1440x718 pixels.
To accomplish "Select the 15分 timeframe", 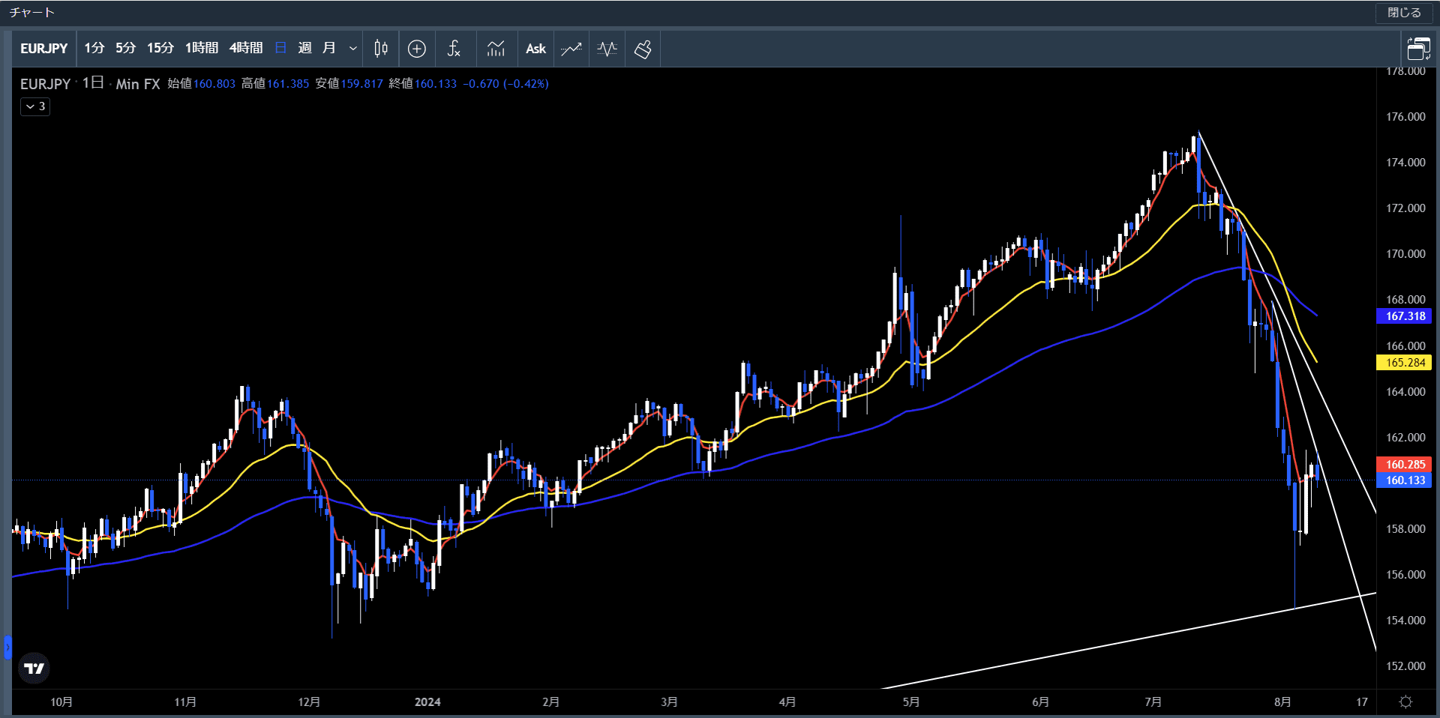I will point(160,49).
